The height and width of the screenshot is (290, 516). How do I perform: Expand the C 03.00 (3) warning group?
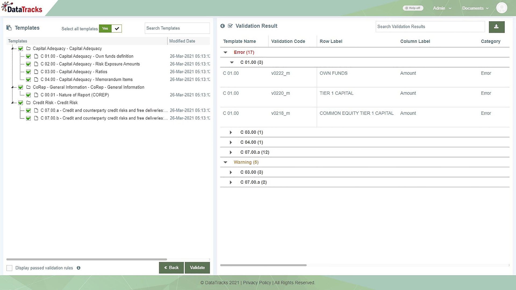(x=231, y=172)
